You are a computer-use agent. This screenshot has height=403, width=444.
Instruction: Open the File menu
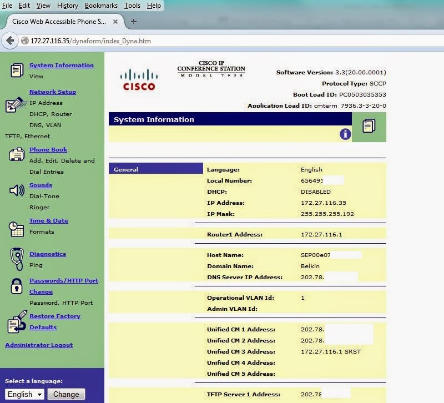pyautogui.click(x=7, y=6)
